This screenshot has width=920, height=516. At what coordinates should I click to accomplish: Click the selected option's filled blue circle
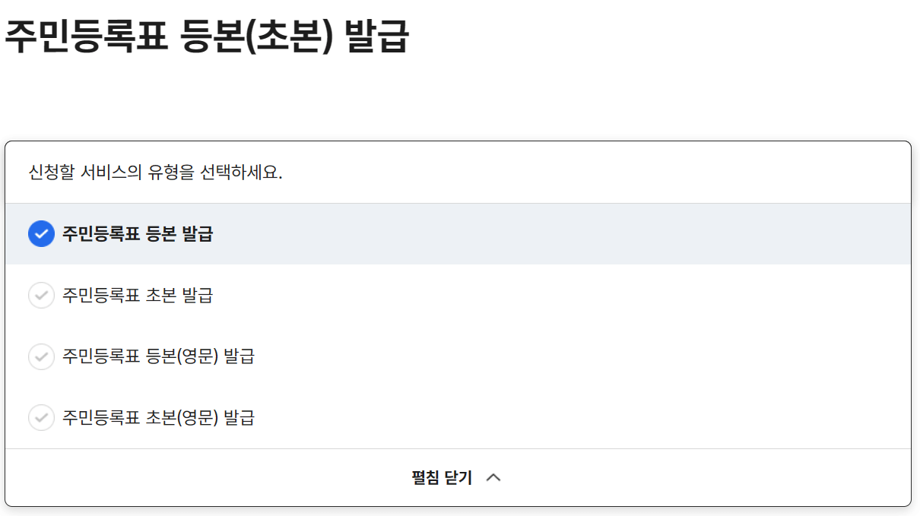[x=40, y=233]
